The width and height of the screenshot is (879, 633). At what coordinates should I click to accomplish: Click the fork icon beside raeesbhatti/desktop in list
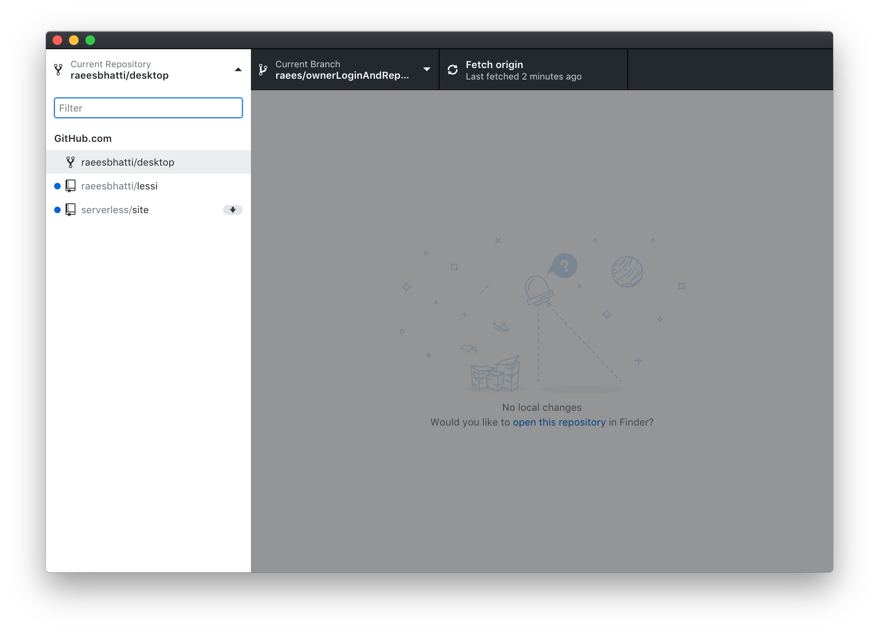point(70,162)
